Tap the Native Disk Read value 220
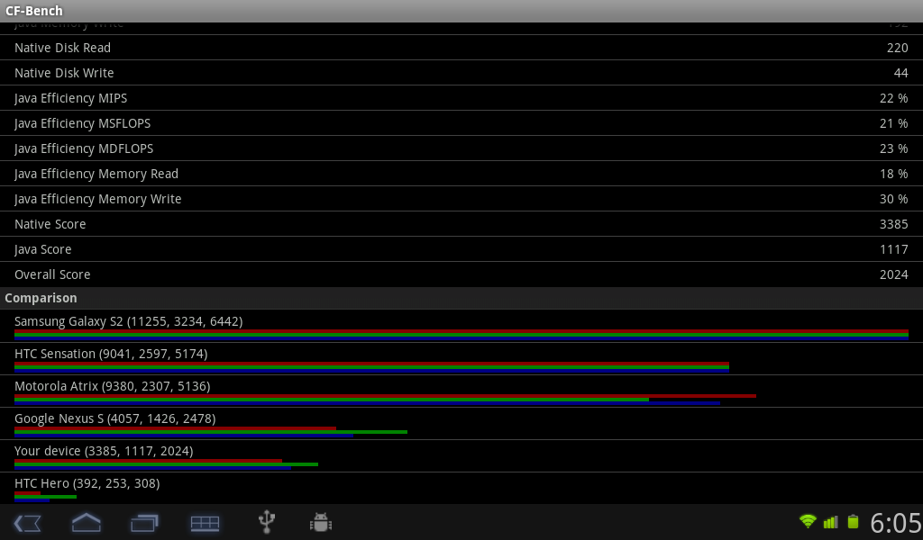 point(897,48)
